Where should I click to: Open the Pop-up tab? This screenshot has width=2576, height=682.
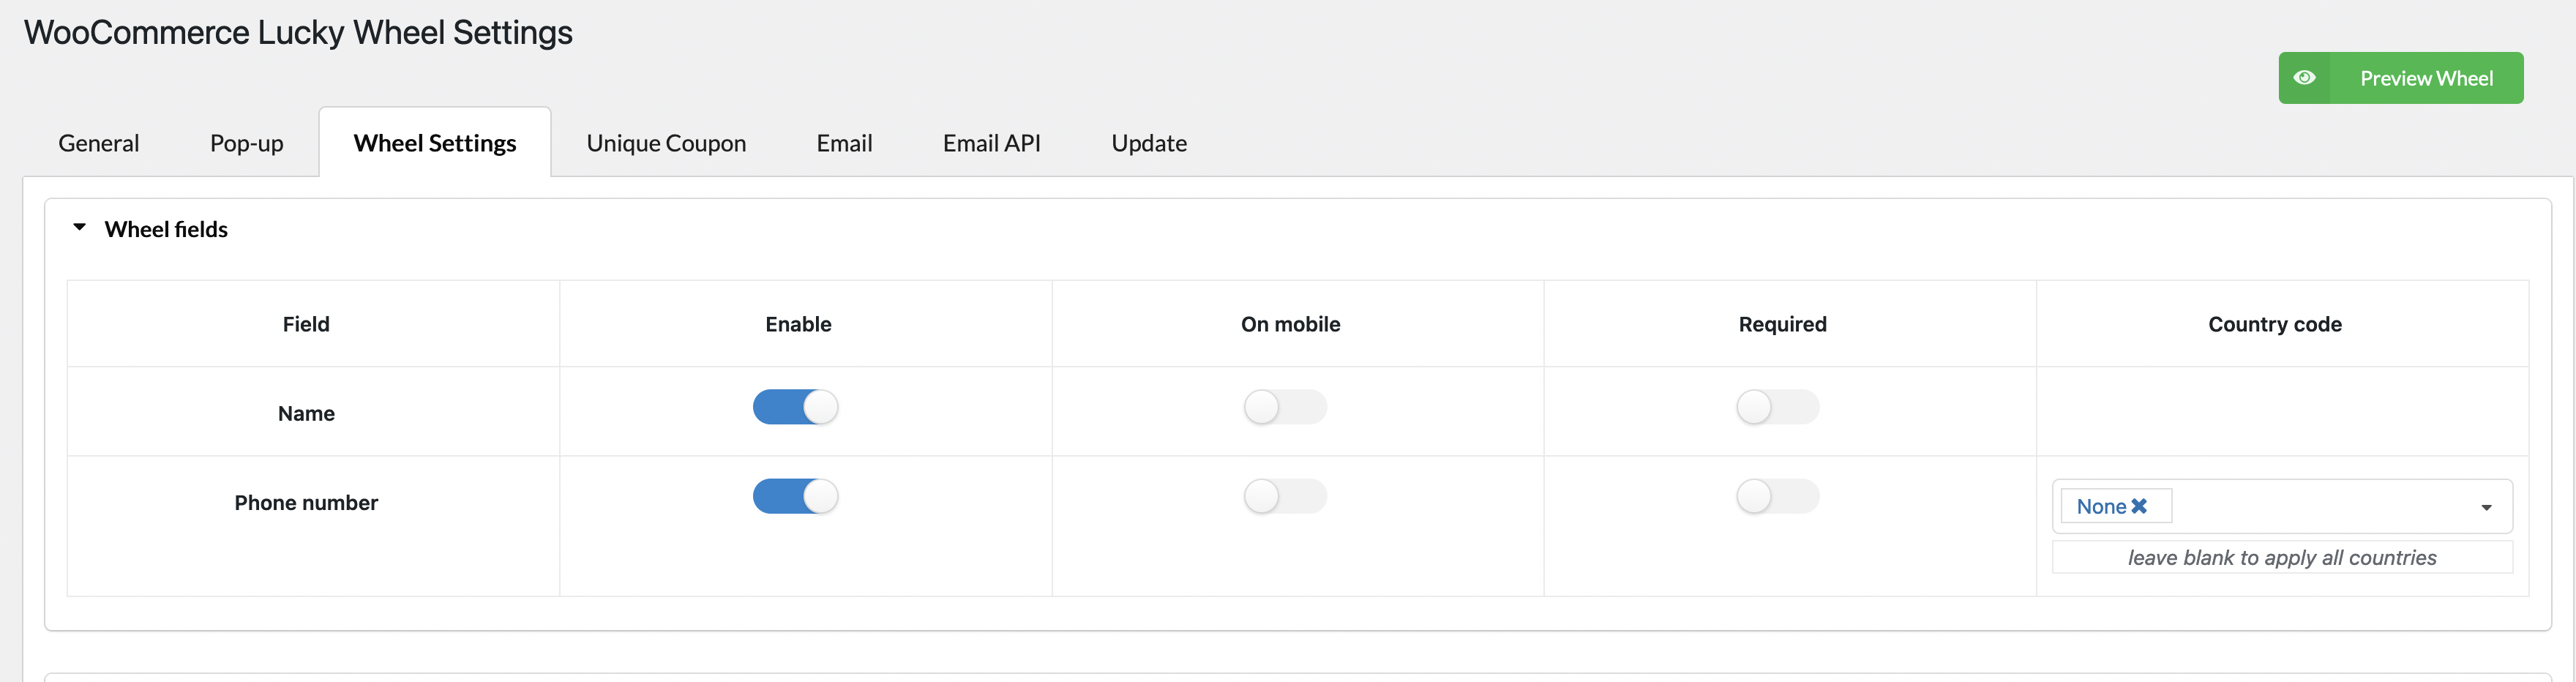[x=246, y=143]
